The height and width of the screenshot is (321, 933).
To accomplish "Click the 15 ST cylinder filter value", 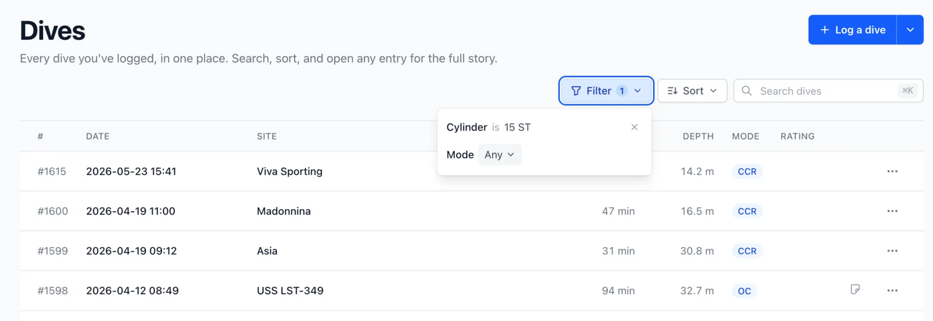I will (x=517, y=127).
